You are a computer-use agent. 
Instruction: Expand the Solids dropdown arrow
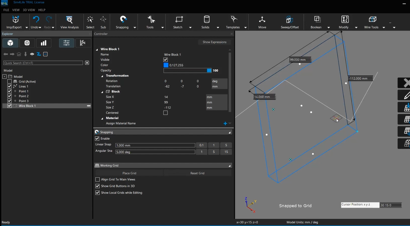pyautogui.click(x=218, y=28)
